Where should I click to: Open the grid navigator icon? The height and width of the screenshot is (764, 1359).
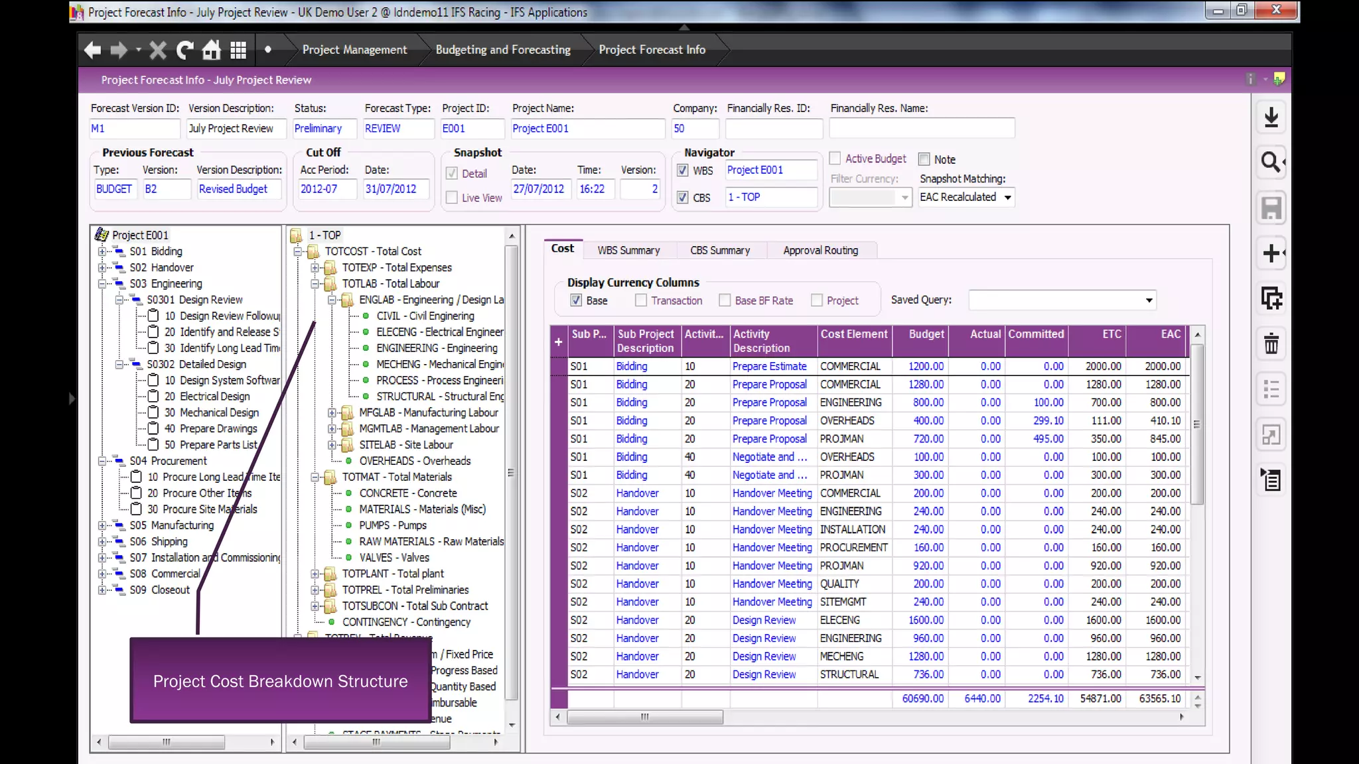[x=238, y=50]
